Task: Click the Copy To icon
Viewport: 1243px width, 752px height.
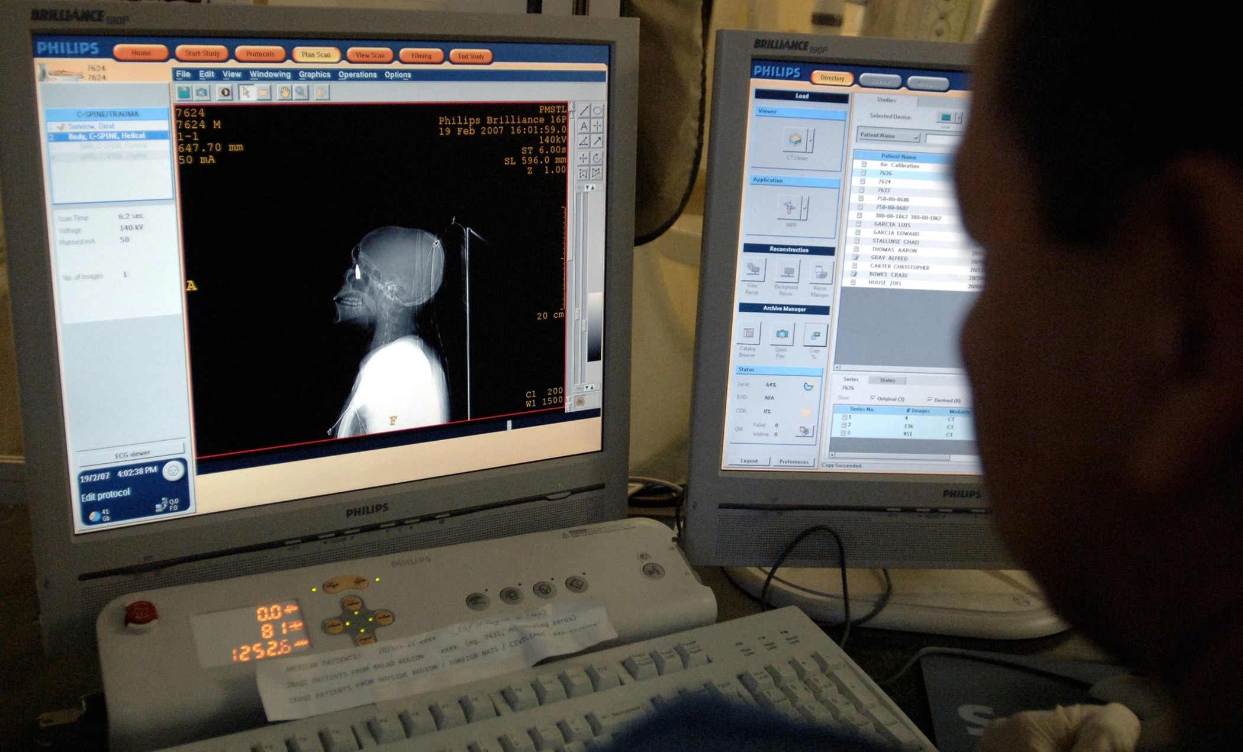Action: click(x=815, y=335)
